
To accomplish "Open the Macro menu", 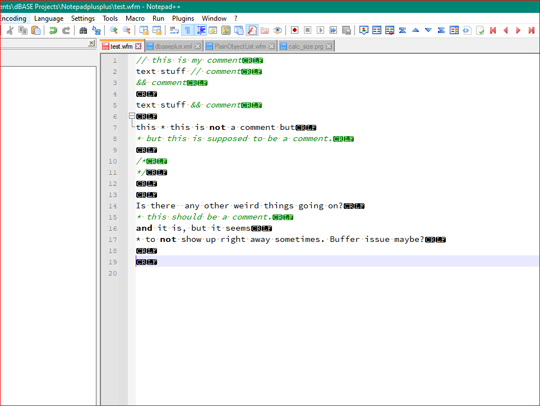I will (135, 18).
